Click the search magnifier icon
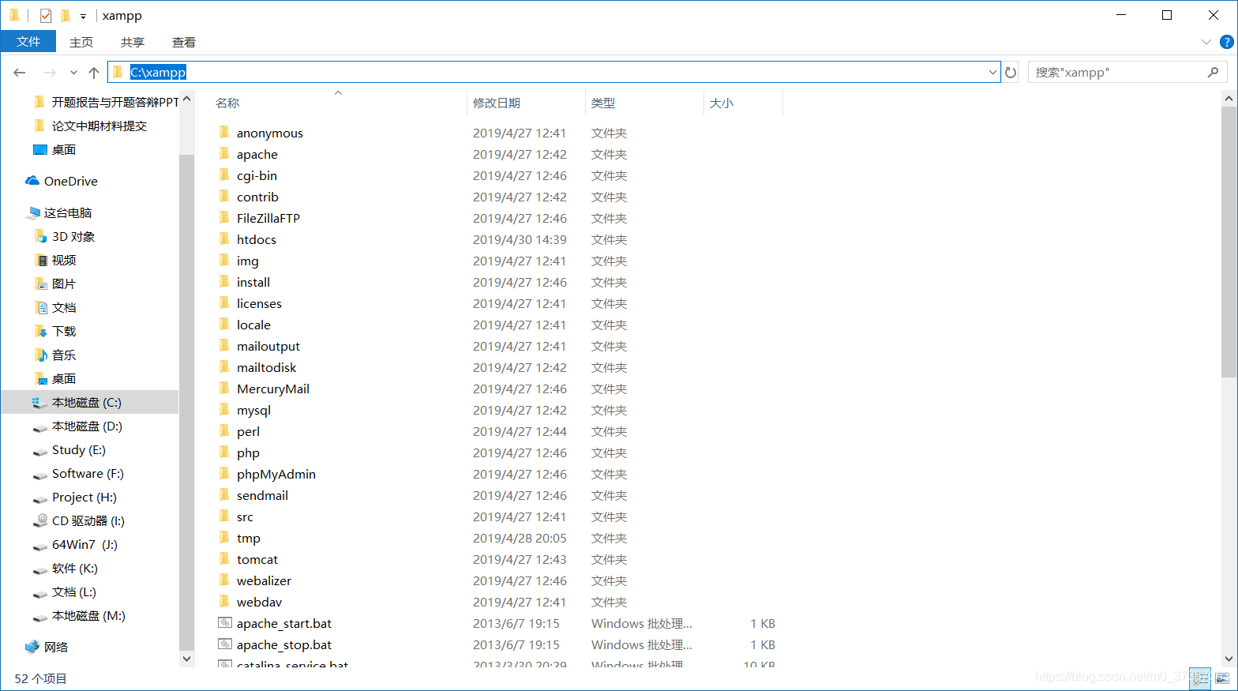 tap(1214, 73)
